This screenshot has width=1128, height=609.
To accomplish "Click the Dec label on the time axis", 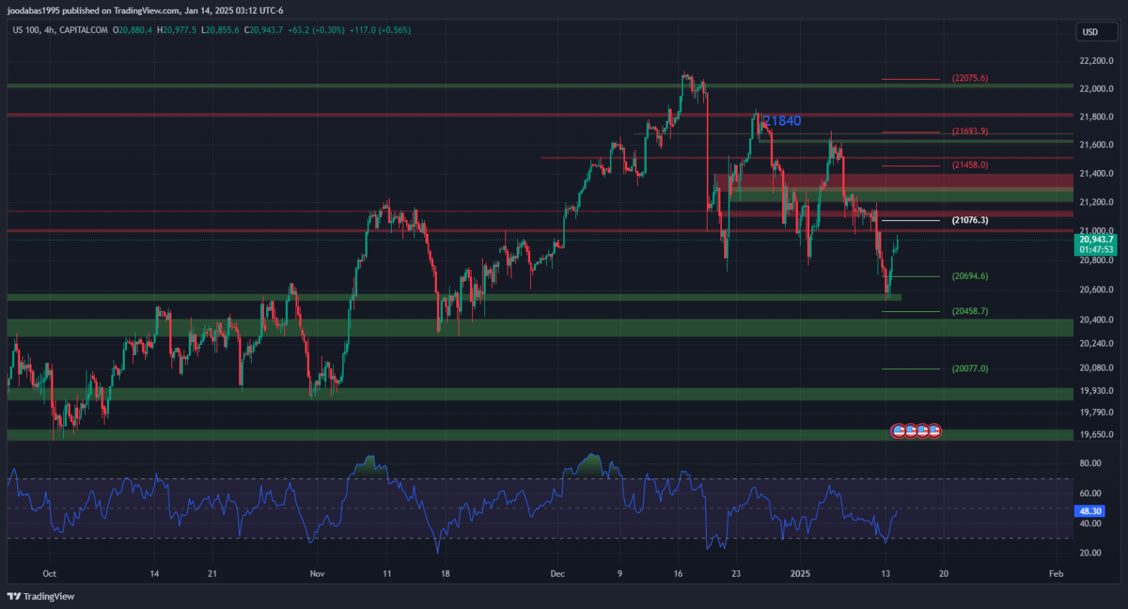I will coord(556,572).
